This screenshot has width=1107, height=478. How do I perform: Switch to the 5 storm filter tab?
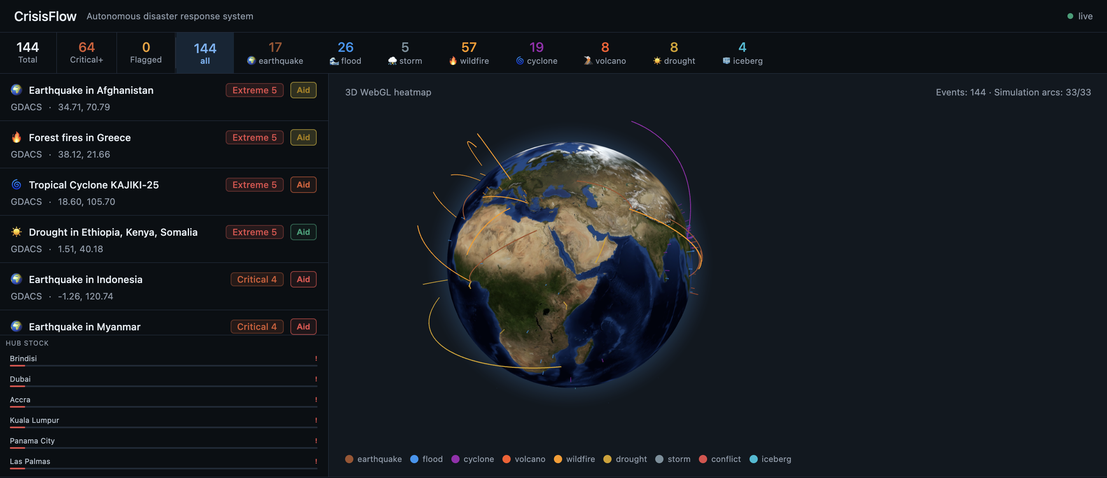point(405,53)
